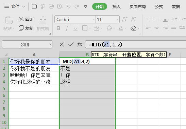Go to the 公式 tab

pos(158,7)
